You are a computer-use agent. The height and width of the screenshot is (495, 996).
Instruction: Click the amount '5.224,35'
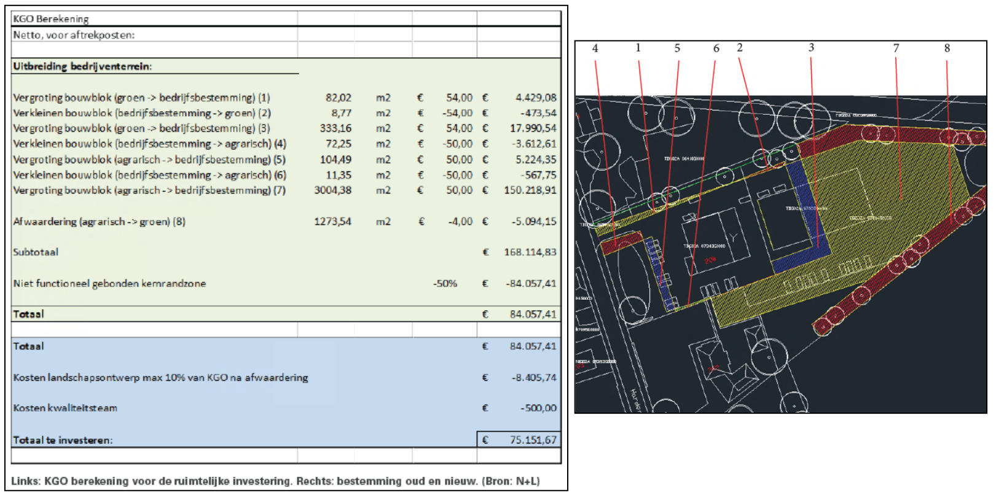[x=536, y=160]
